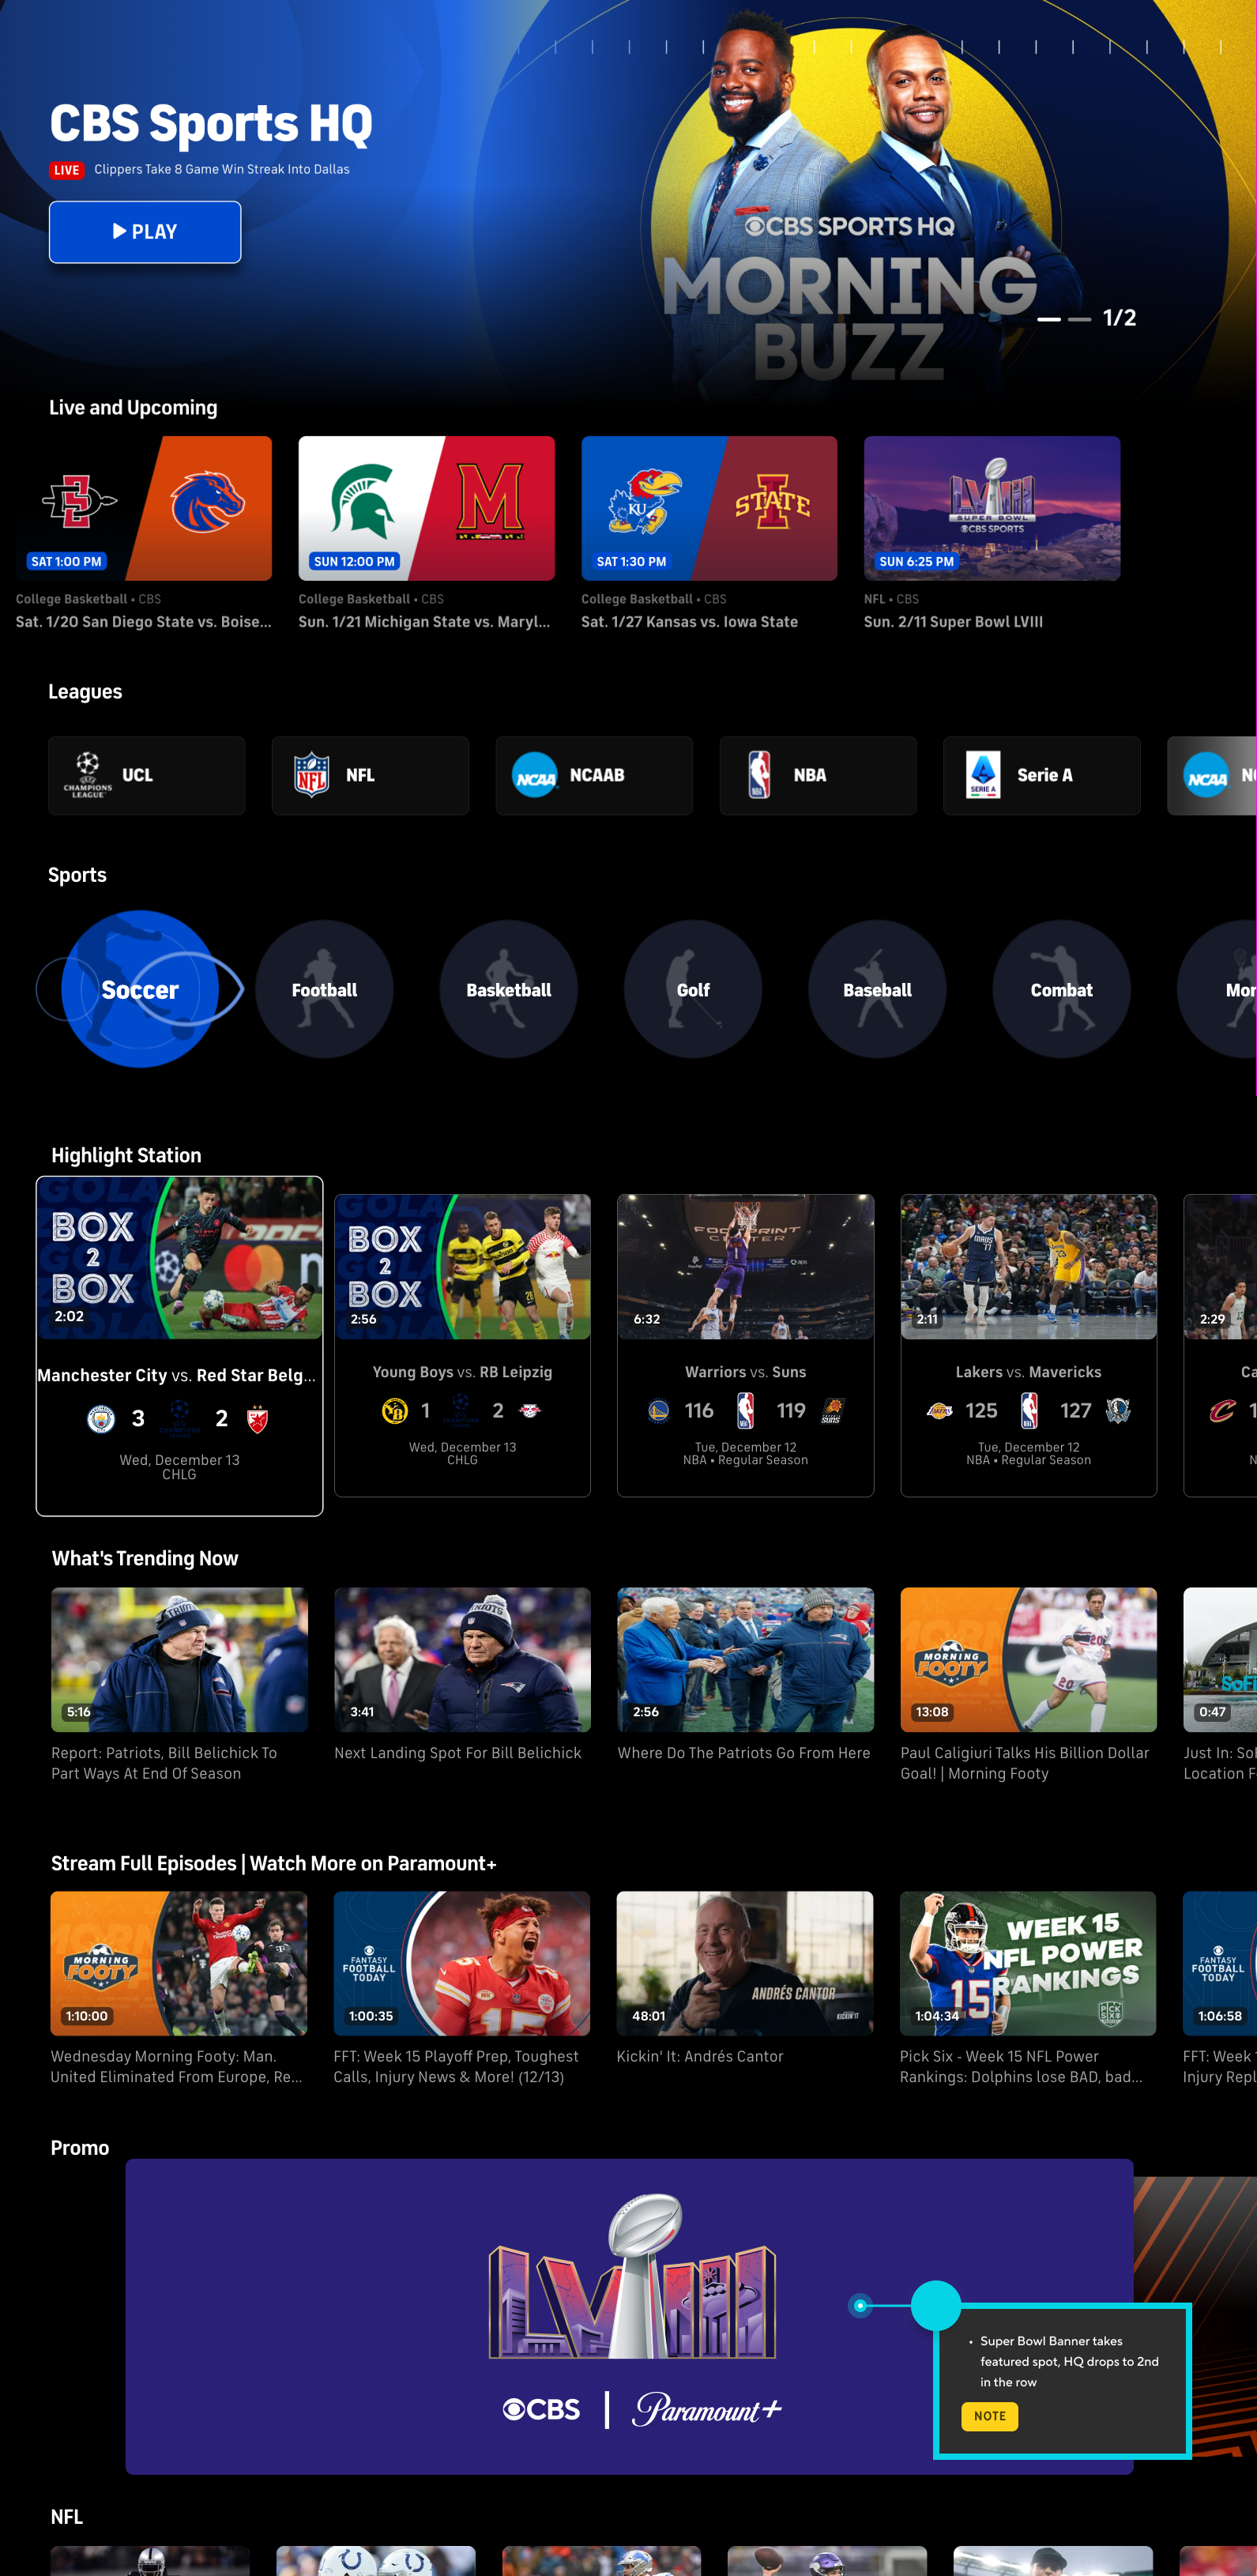The image size is (1257, 2576).
Task: Select the Golf sport circle
Action: click(693, 989)
